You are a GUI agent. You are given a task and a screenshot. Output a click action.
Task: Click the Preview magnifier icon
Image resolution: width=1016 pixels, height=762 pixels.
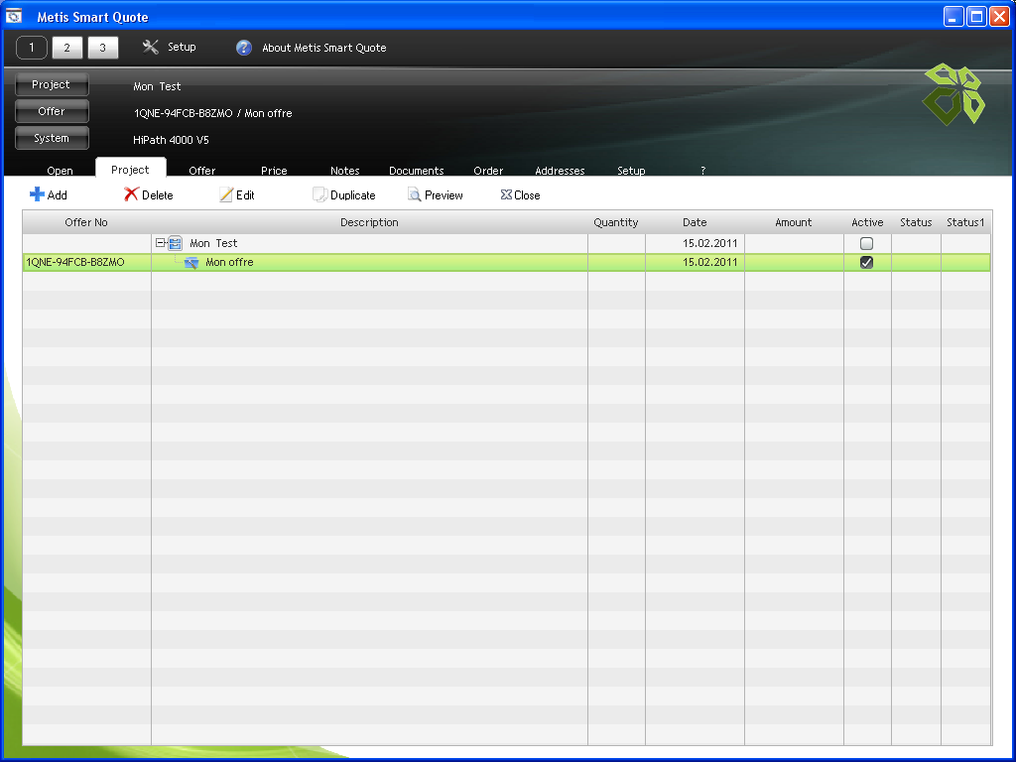pos(415,194)
